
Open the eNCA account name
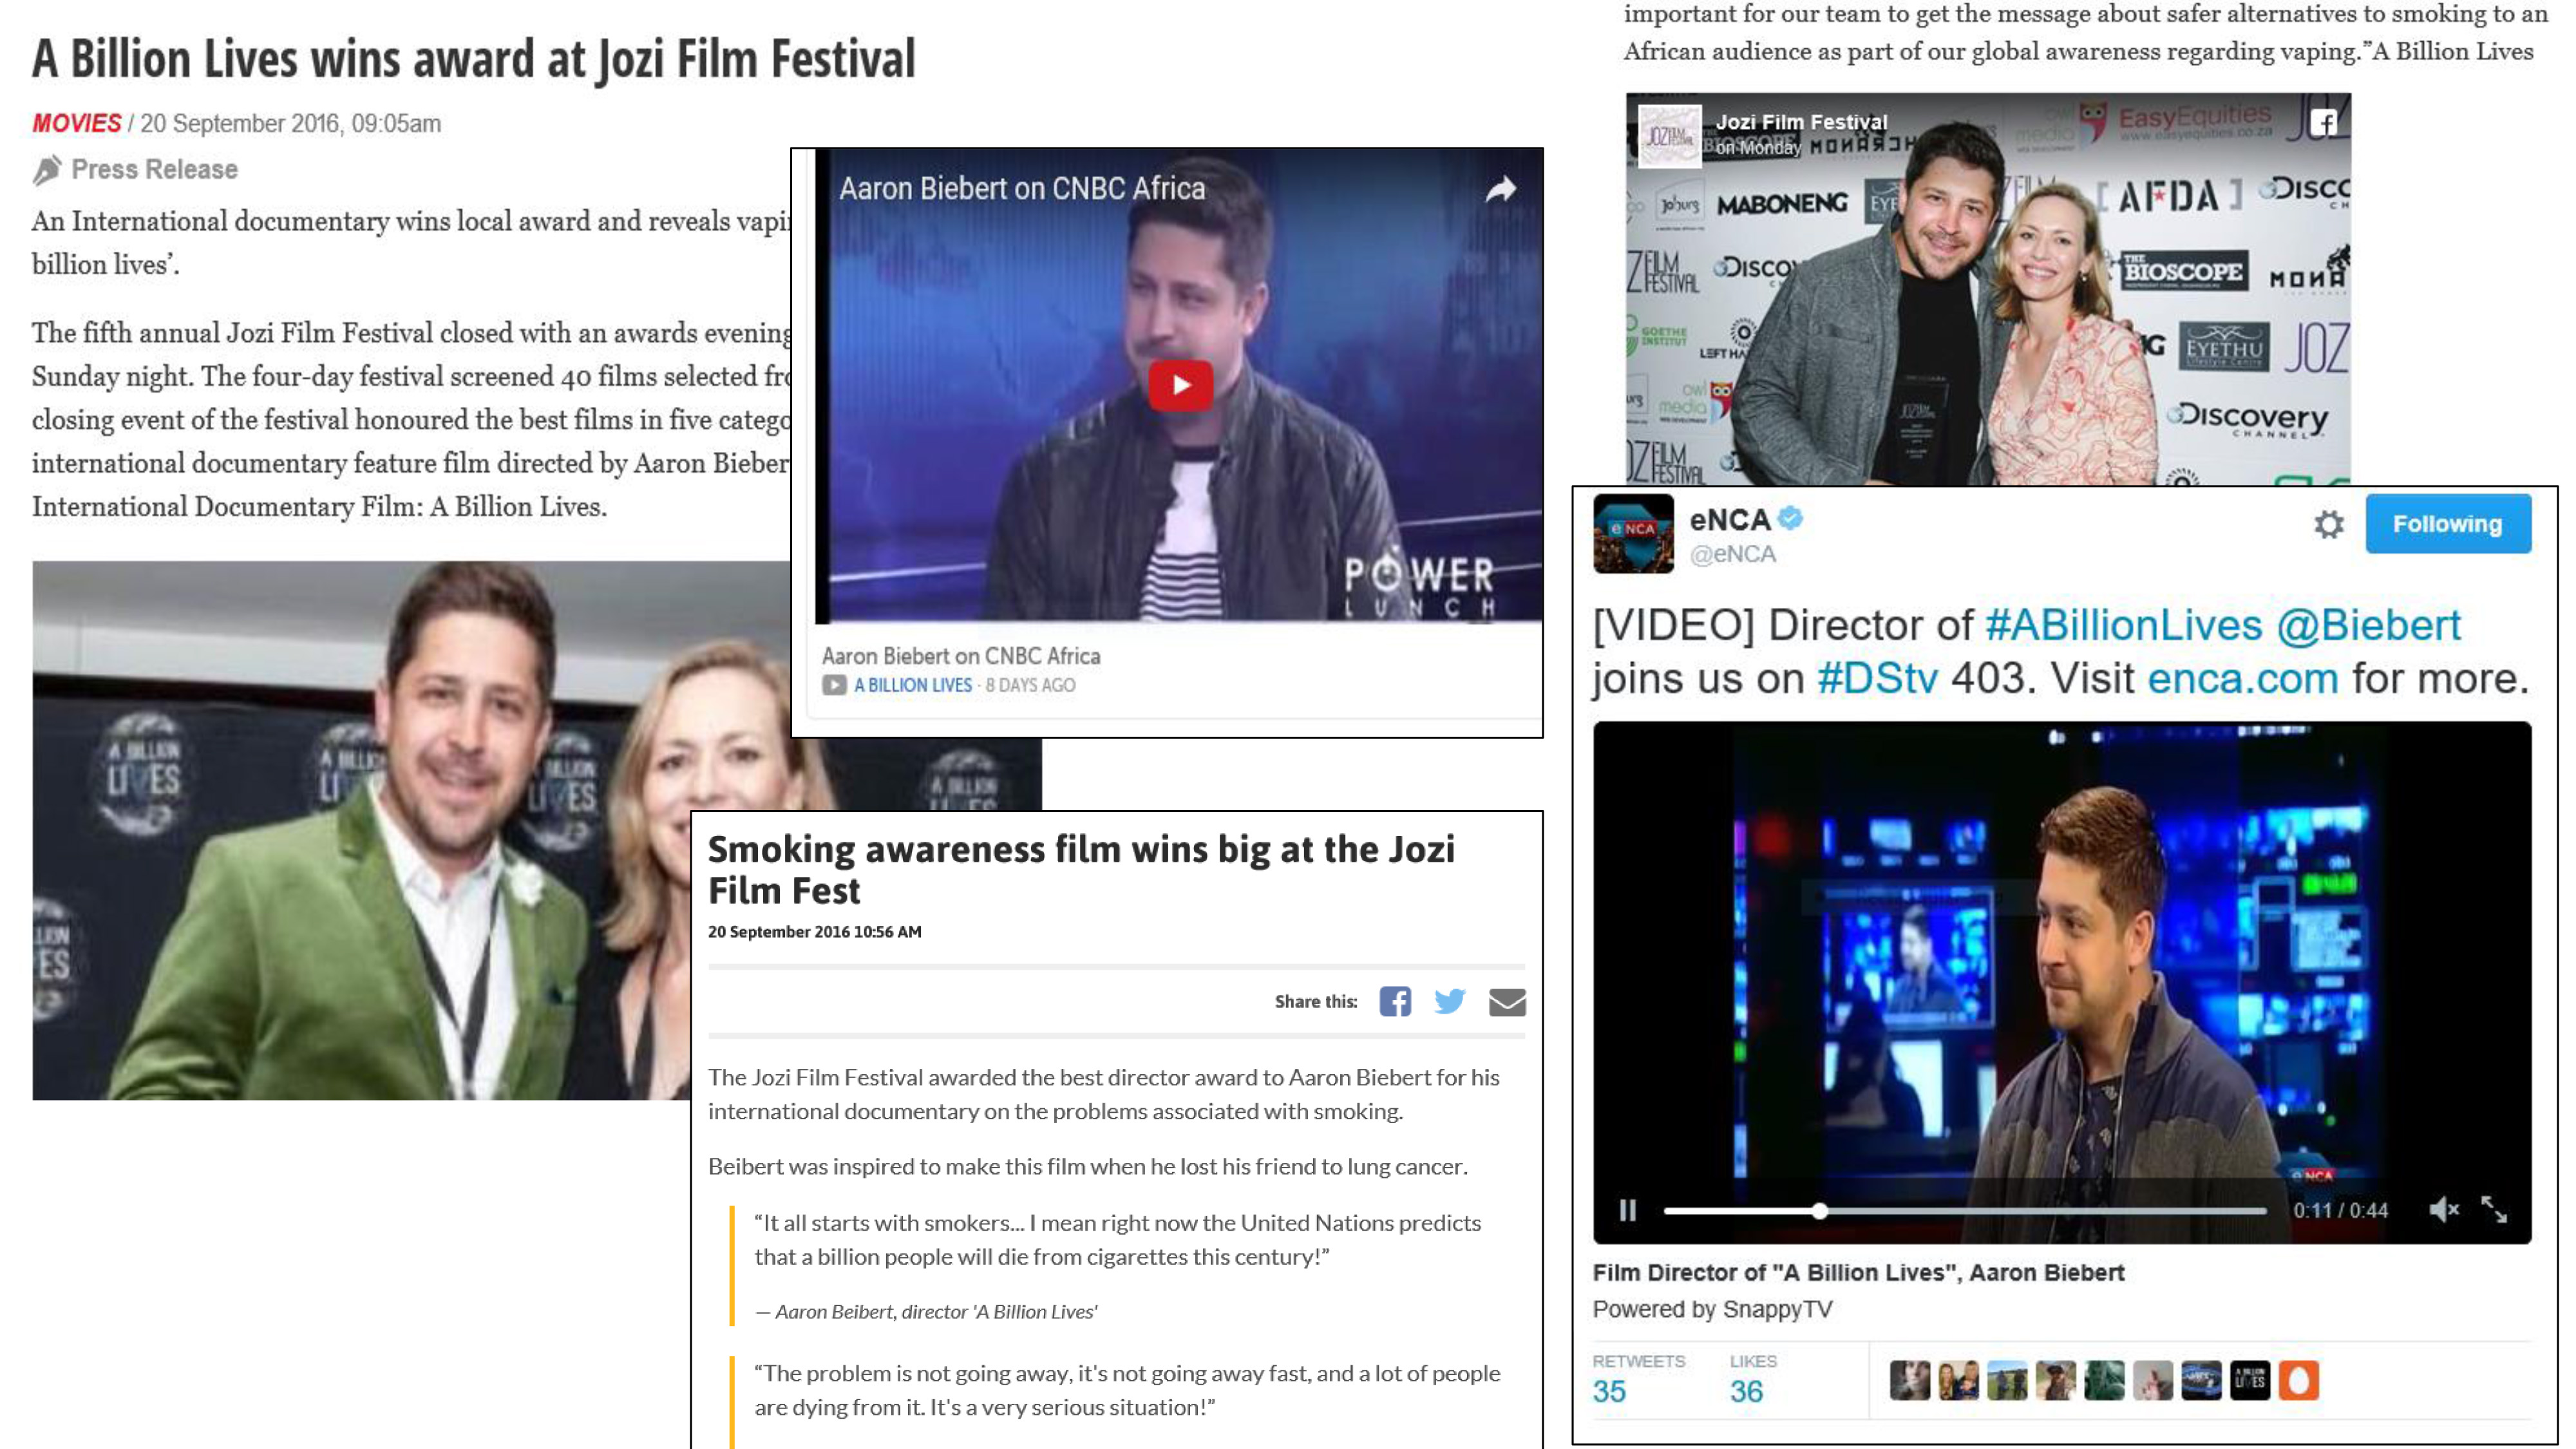click(1729, 519)
